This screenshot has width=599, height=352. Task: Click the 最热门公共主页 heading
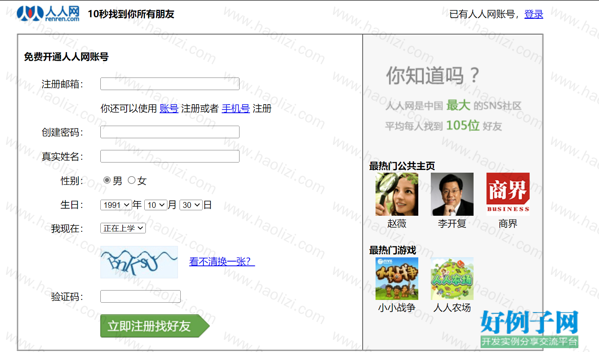[402, 166]
